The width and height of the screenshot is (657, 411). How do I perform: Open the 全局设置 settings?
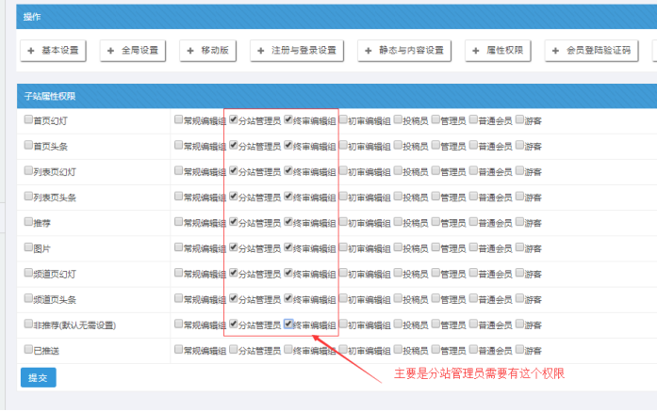tap(134, 50)
